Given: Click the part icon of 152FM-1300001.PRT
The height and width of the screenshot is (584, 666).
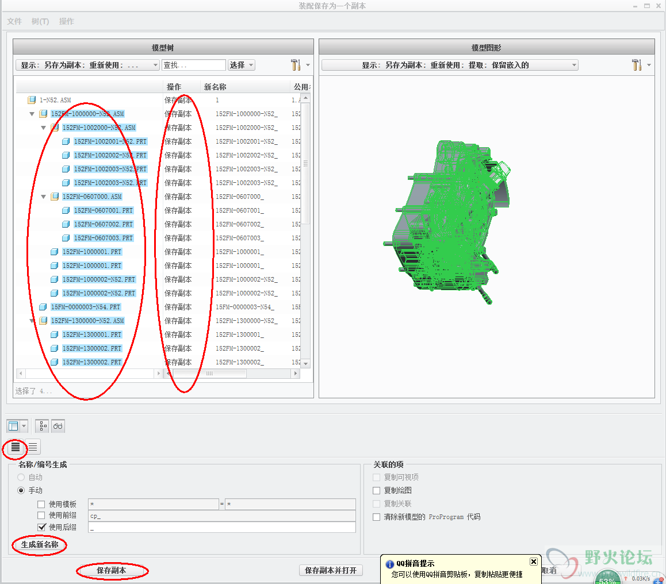Looking at the screenshot, I should pyautogui.click(x=55, y=335).
